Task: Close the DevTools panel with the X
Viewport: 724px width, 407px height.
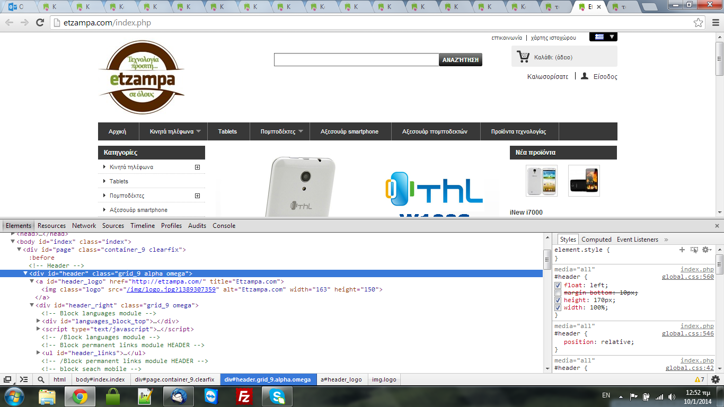Action: coord(718,226)
